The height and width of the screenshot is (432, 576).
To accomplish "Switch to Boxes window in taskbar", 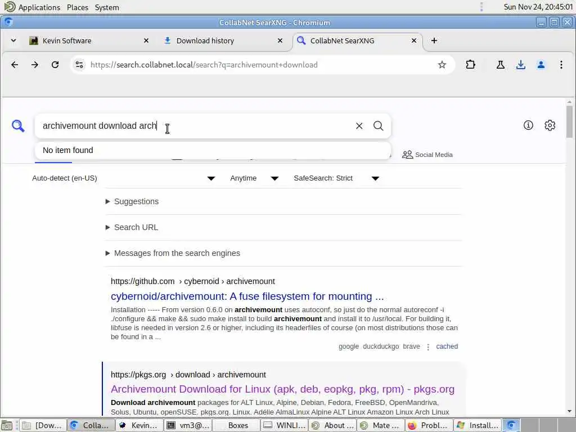I will tap(236, 425).
